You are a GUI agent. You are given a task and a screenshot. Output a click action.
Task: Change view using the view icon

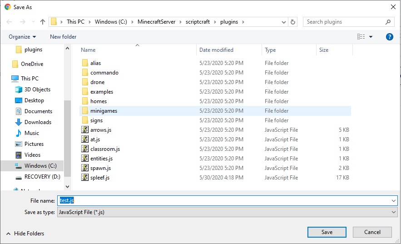click(x=361, y=37)
